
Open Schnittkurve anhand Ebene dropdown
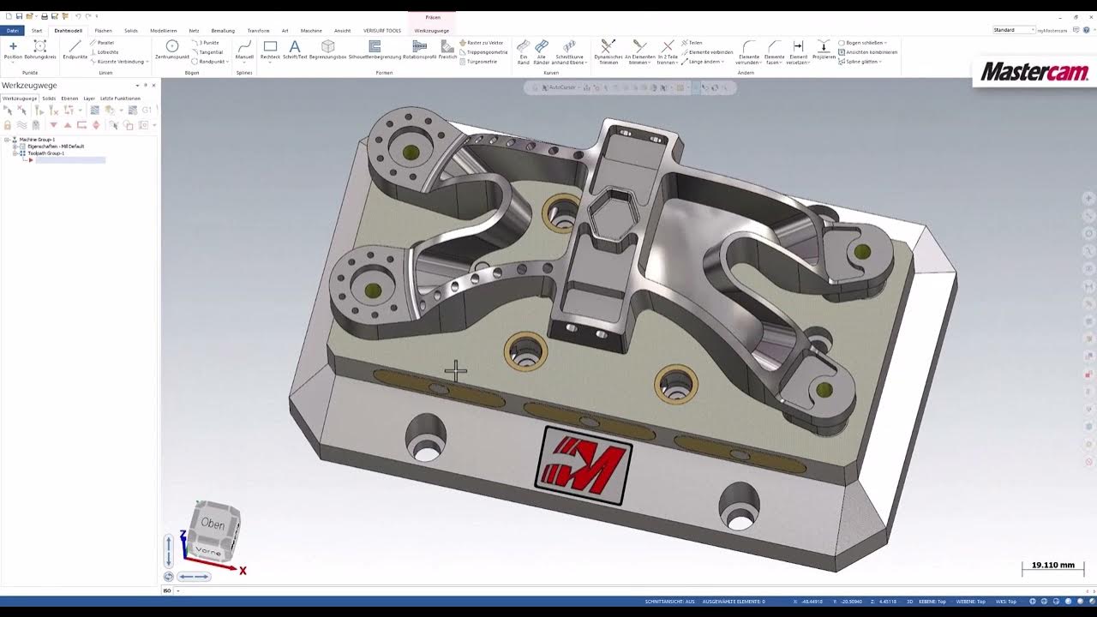pyautogui.click(x=584, y=63)
